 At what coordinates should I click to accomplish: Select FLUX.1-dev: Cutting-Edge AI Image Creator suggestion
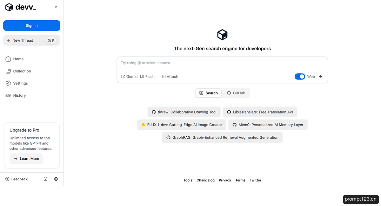(182, 125)
